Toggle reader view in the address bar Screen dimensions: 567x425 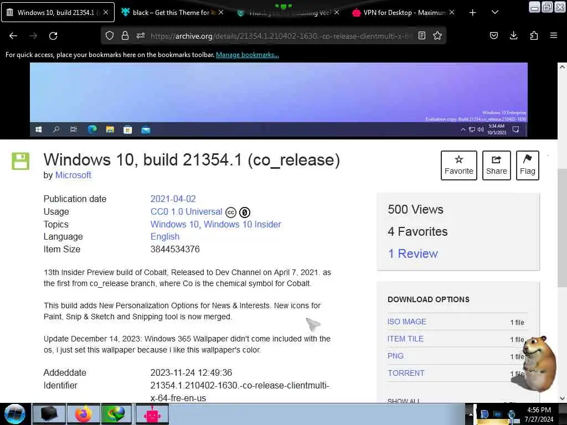click(421, 35)
